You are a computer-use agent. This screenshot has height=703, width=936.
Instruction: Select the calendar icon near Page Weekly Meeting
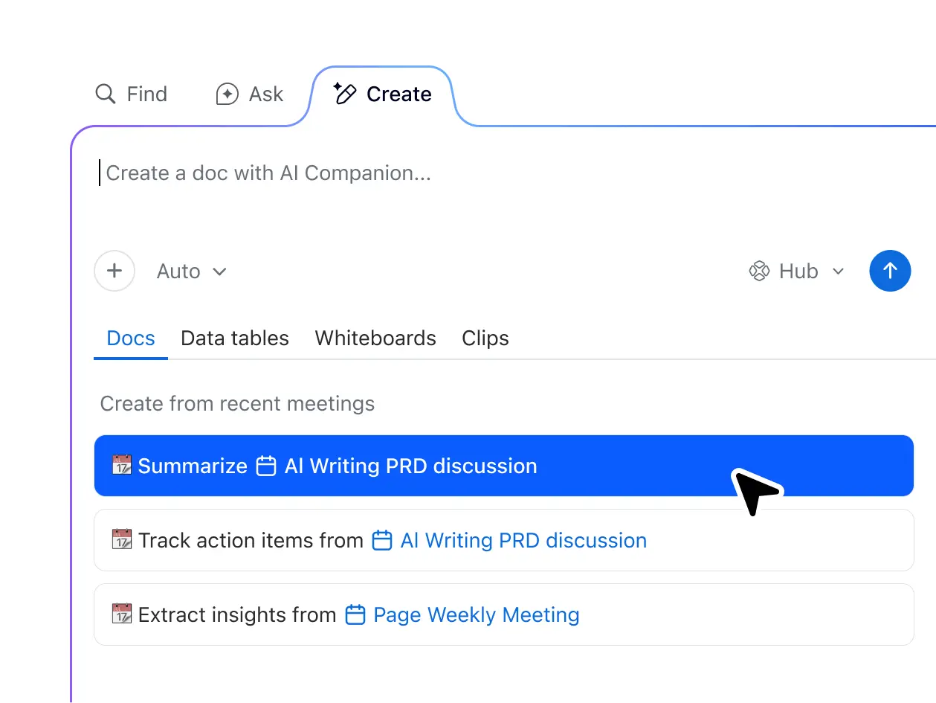click(355, 614)
